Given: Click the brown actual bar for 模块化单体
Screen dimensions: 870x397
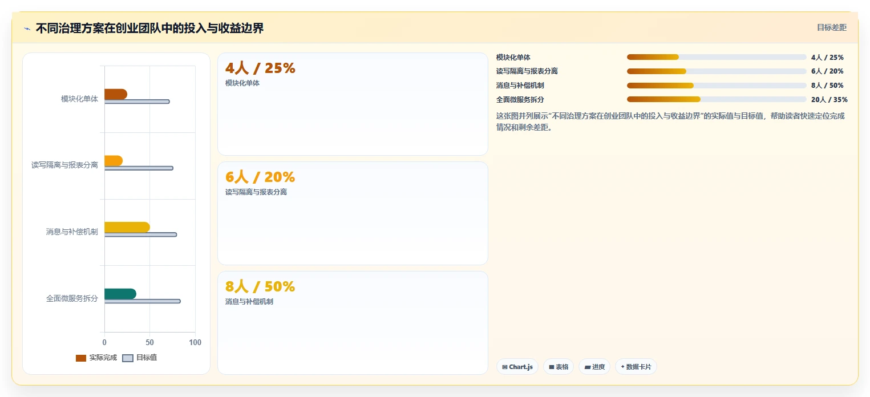Looking at the screenshot, I should pos(116,94).
